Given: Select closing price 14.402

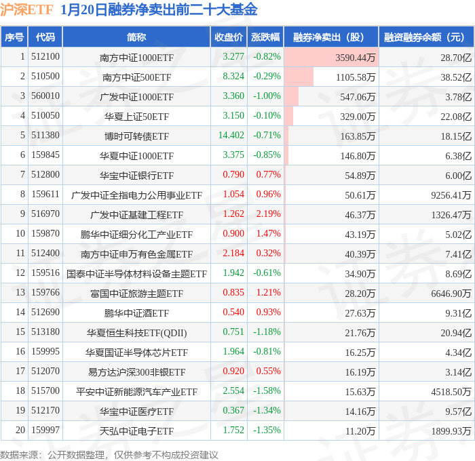Looking at the screenshot, I should [x=231, y=135].
